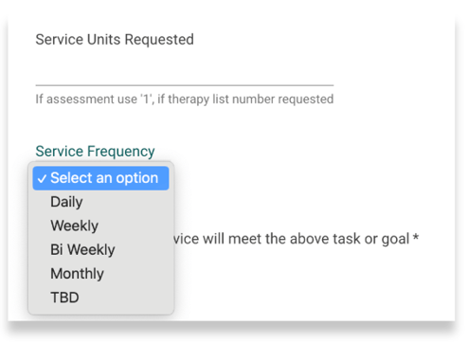468x344 pixels.
Task: Set frequency to every two weeks
Action: [100, 250]
